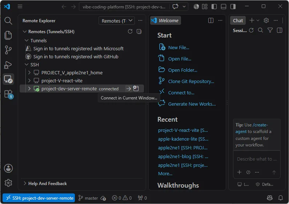Click the master branch in status bar
The height and width of the screenshot is (204, 289).
click(88, 198)
